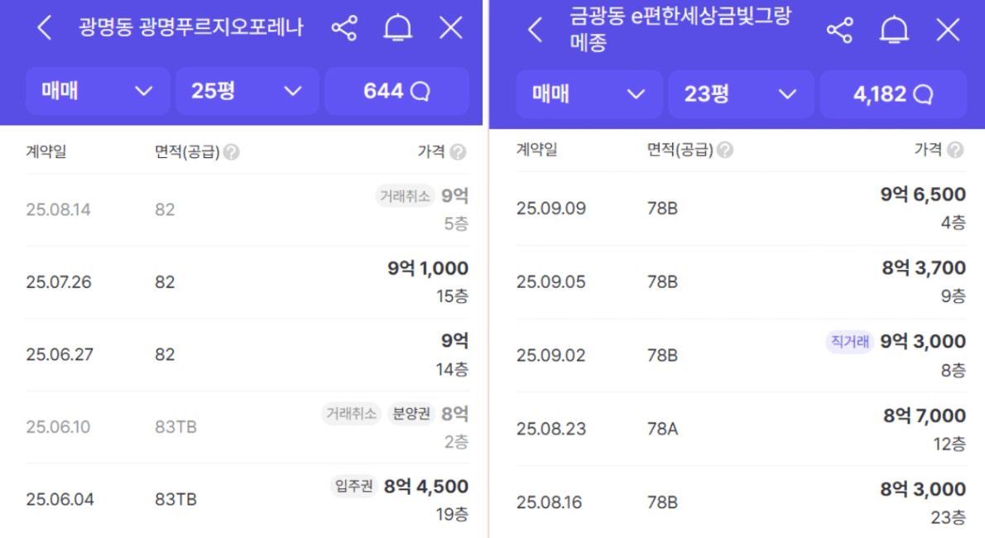Open the left panel 매매 dropdown
The width and height of the screenshot is (985, 538).
(x=98, y=91)
